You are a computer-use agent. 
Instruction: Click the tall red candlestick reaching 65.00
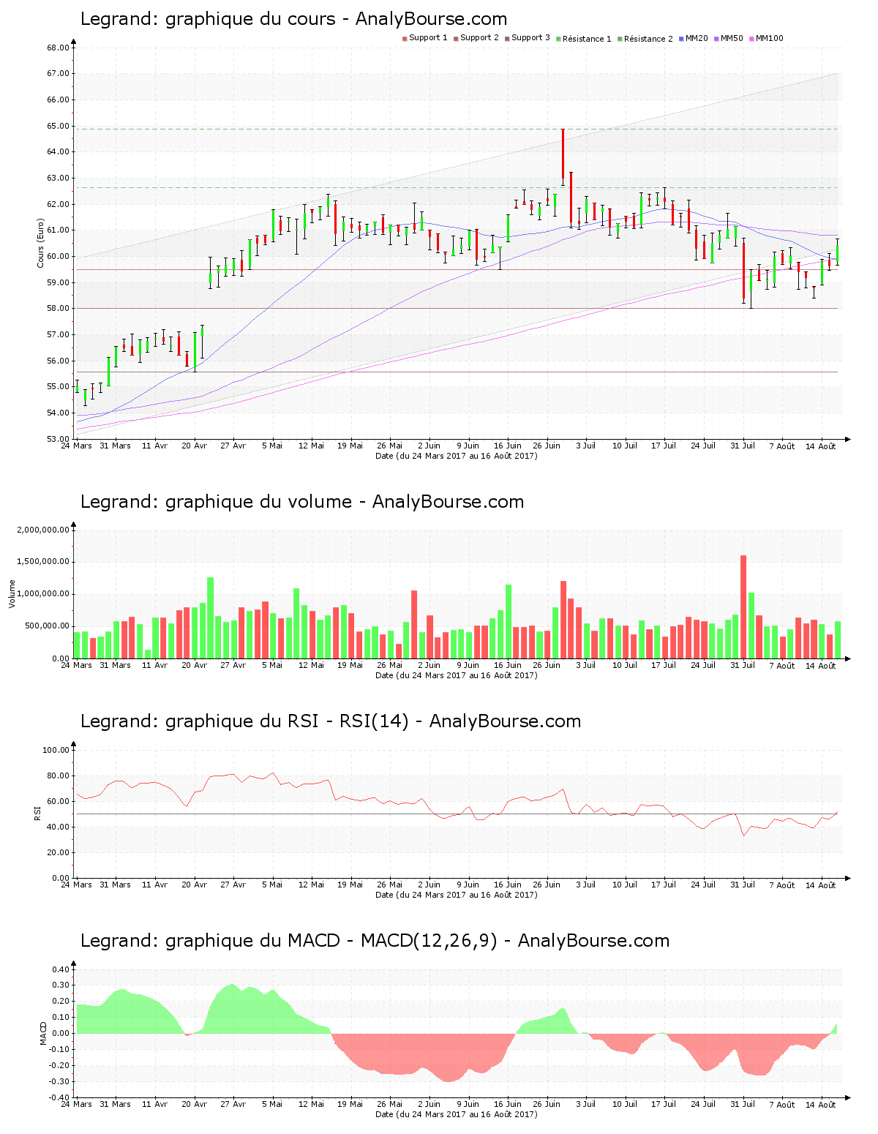click(563, 156)
